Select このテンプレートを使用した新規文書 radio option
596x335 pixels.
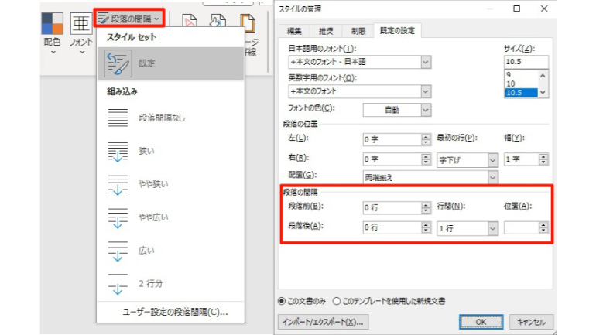click(337, 300)
